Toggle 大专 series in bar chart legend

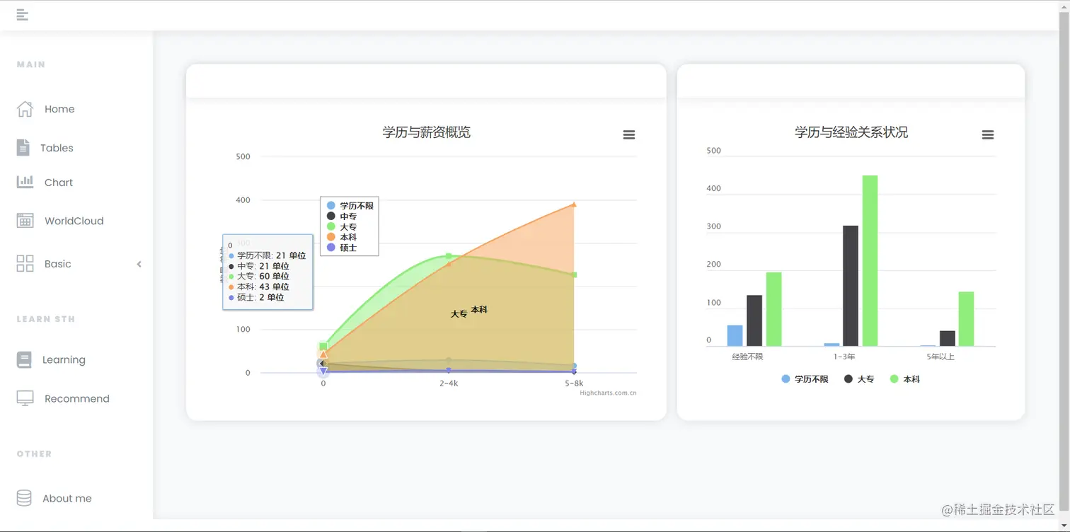click(859, 379)
